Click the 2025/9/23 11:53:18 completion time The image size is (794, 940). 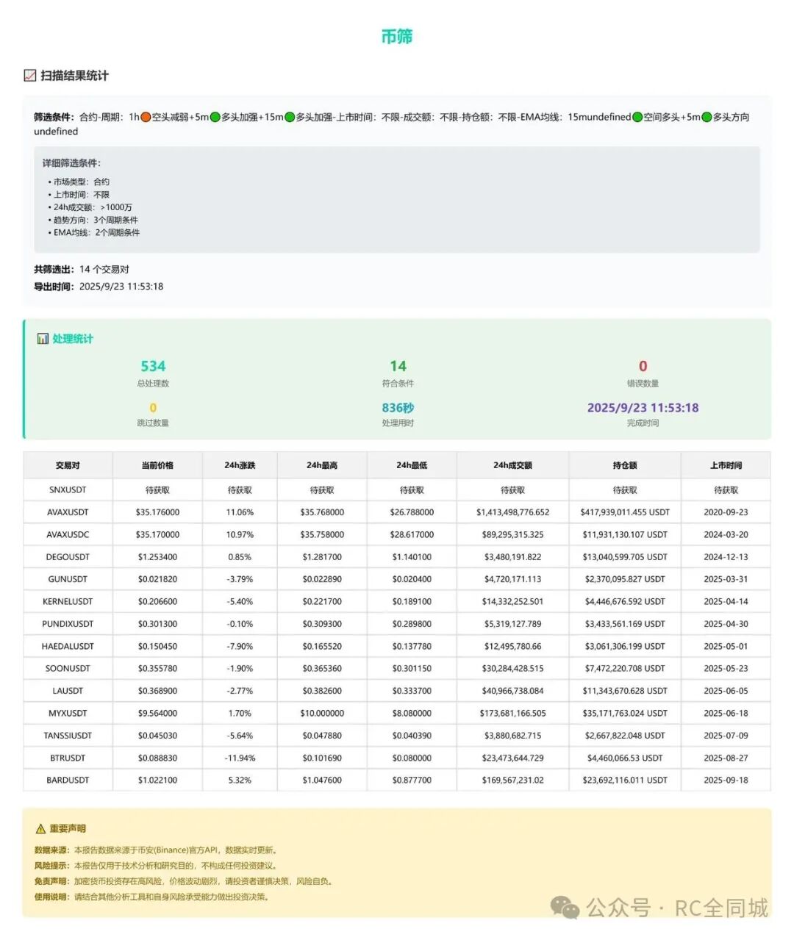(x=643, y=408)
